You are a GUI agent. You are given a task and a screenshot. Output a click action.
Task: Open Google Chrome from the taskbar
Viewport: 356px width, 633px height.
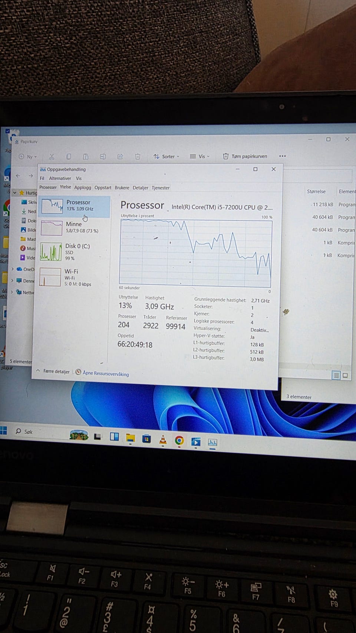[x=179, y=441]
